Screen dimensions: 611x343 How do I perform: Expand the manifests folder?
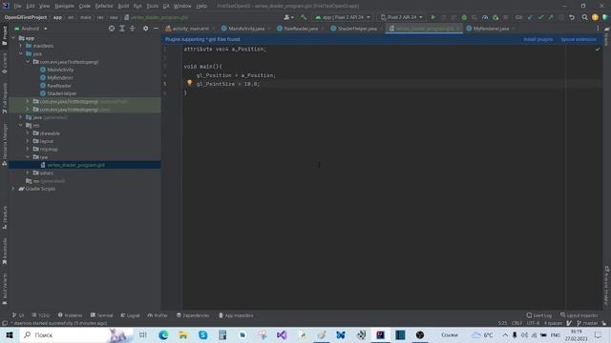21,46
